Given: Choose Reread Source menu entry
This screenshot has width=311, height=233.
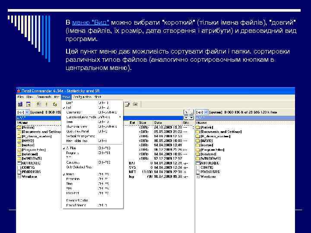Looking at the screenshot, I should 92,205.
